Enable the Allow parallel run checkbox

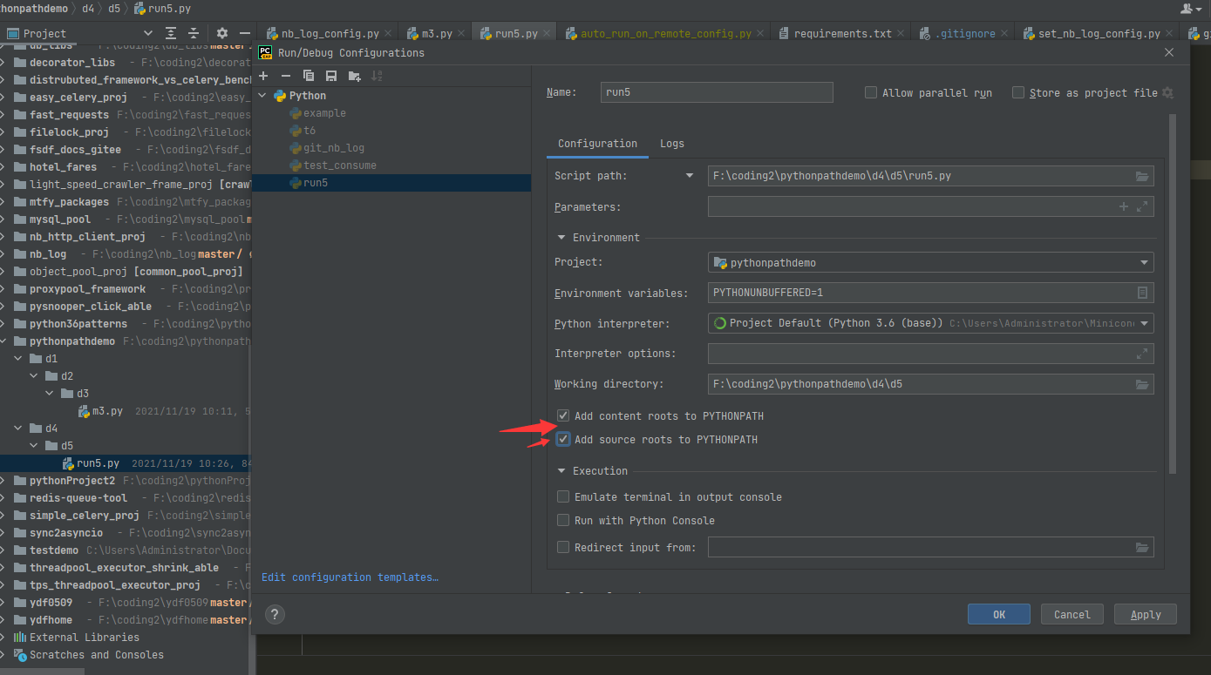871,92
